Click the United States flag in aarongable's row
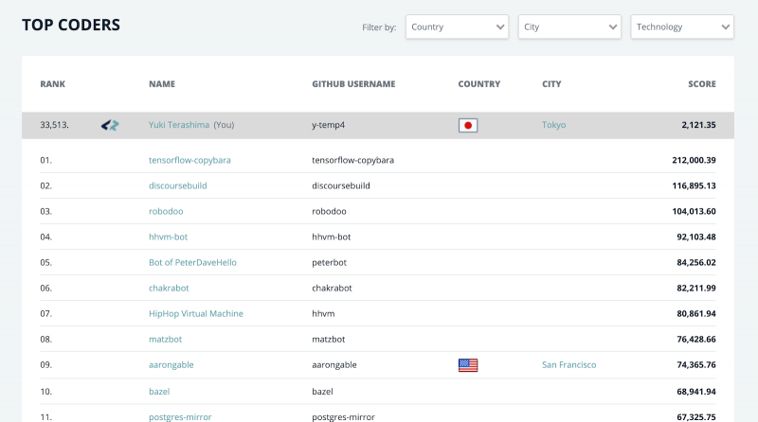Viewport: 758px width, 422px height. (x=468, y=365)
